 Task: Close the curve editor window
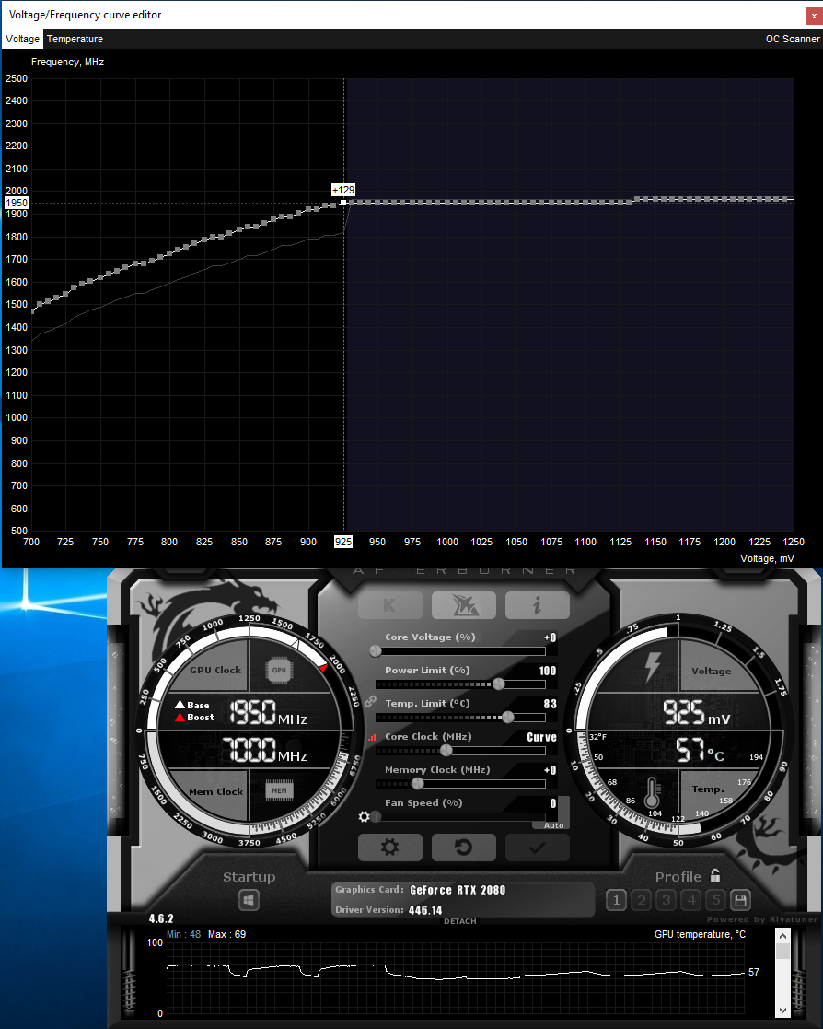[814, 15]
